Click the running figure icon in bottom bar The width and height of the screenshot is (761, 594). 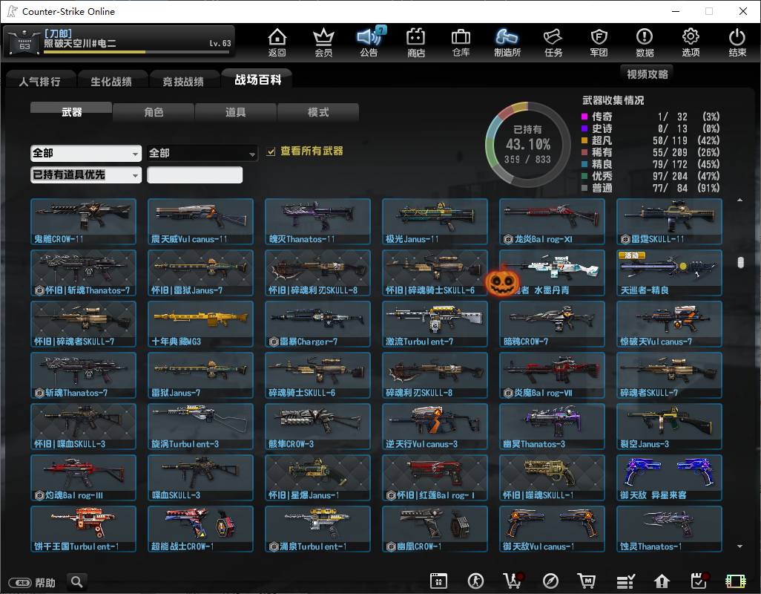point(475,581)
